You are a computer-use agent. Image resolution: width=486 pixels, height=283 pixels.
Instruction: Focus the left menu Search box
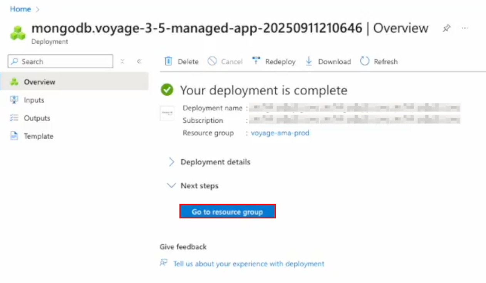click(60, 62)
